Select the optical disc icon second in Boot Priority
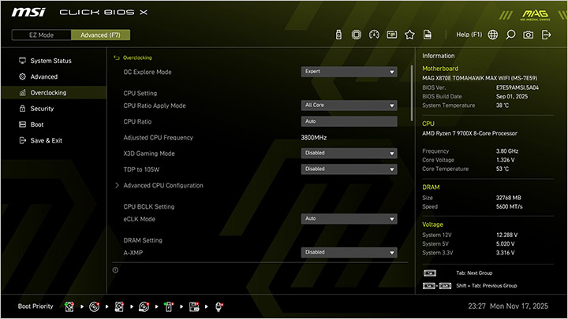This screenshot has height=319, width=568. click(94, 306)
